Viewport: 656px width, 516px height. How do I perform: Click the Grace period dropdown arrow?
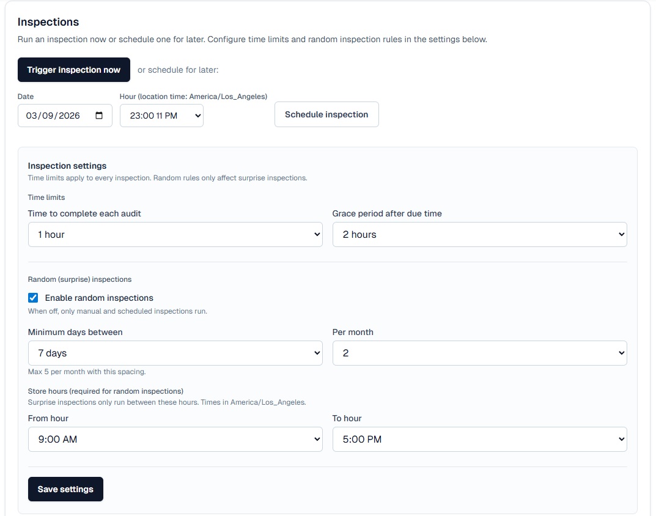[x=621, y=234]
